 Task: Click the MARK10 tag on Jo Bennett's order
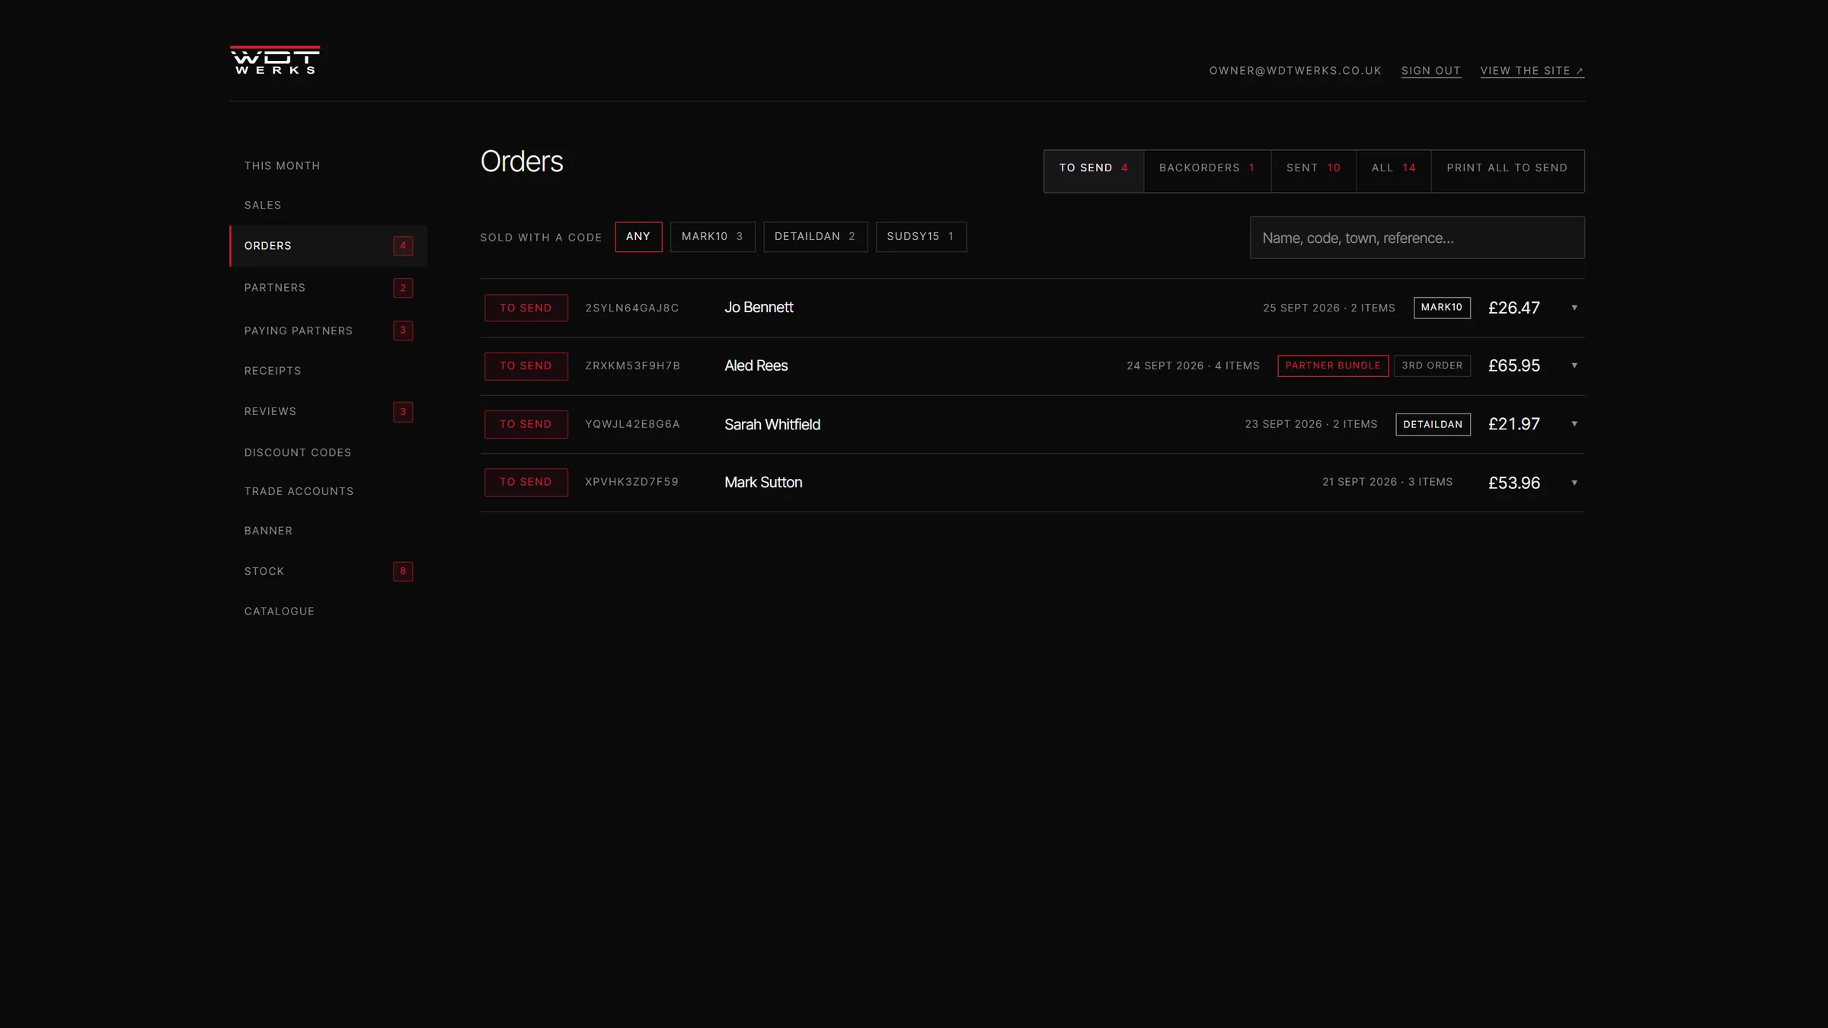click(x=1442, y=308)
